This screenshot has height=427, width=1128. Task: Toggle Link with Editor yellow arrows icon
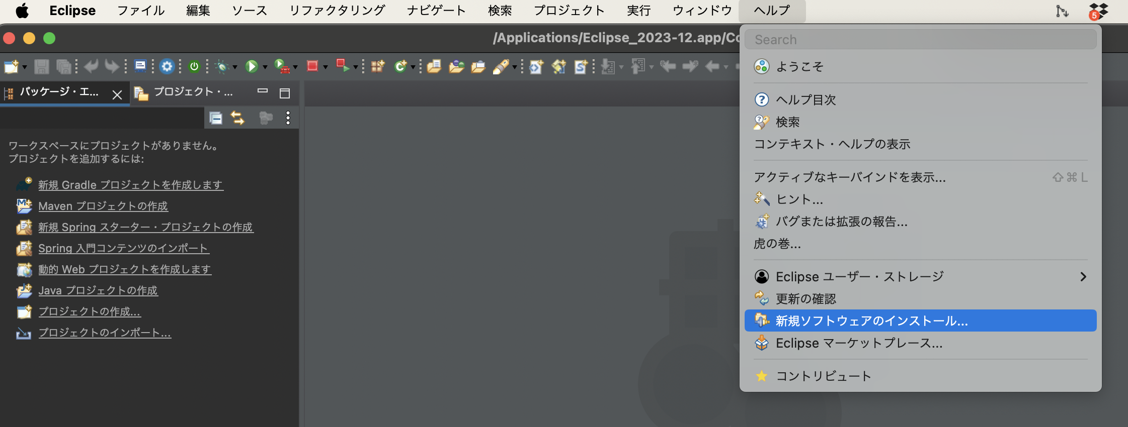(x=237, y=118)
